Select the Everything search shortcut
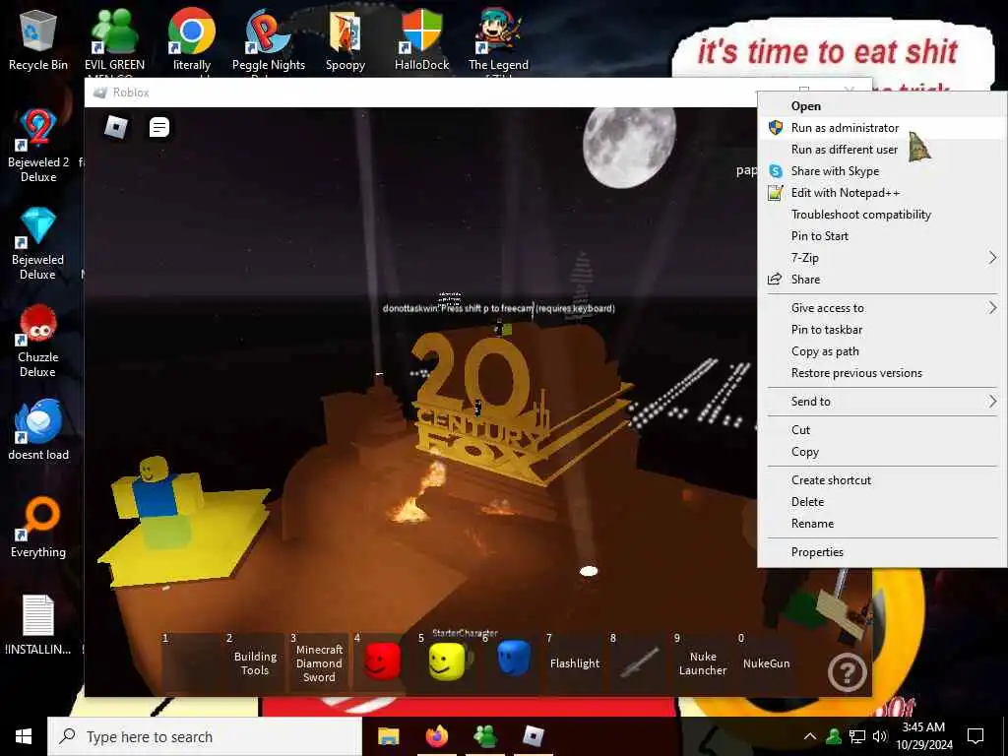Image resolution: width=1008 pixels, height=756 pixels. (38, 528)
